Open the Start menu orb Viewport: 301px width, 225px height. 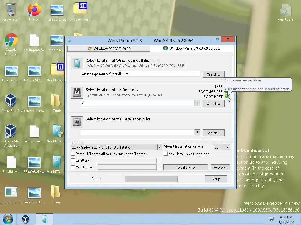click(x=8, y=219)
